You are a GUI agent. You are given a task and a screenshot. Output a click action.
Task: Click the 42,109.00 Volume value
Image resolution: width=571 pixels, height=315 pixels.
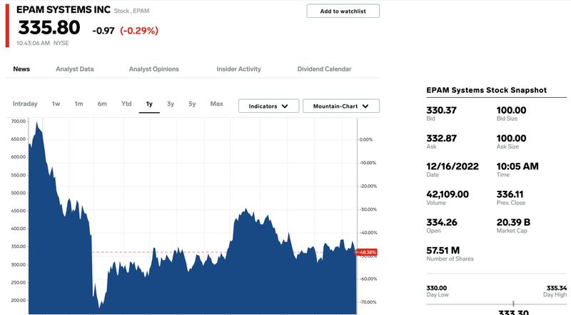(448, 194)
